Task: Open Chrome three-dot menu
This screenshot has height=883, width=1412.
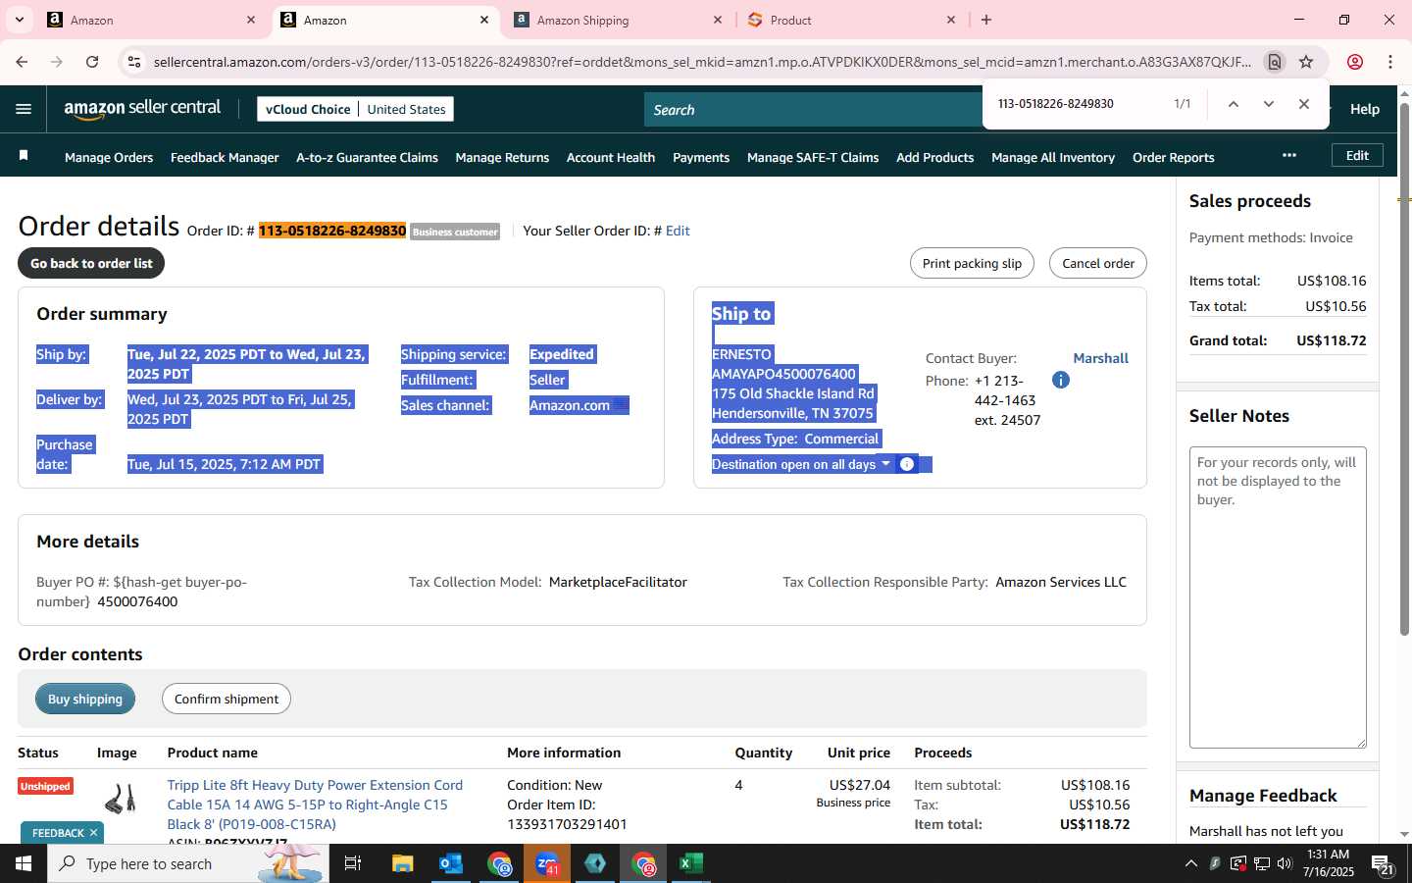Action: [x=1390, y=62]
